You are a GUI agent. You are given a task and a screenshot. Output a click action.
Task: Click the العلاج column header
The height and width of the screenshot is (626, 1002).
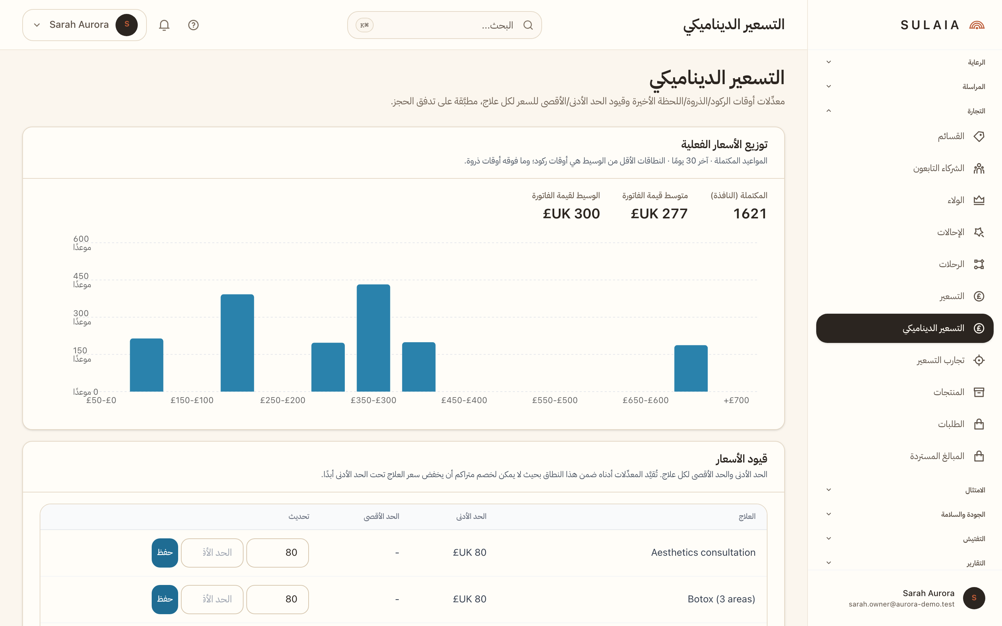point(747,517)
